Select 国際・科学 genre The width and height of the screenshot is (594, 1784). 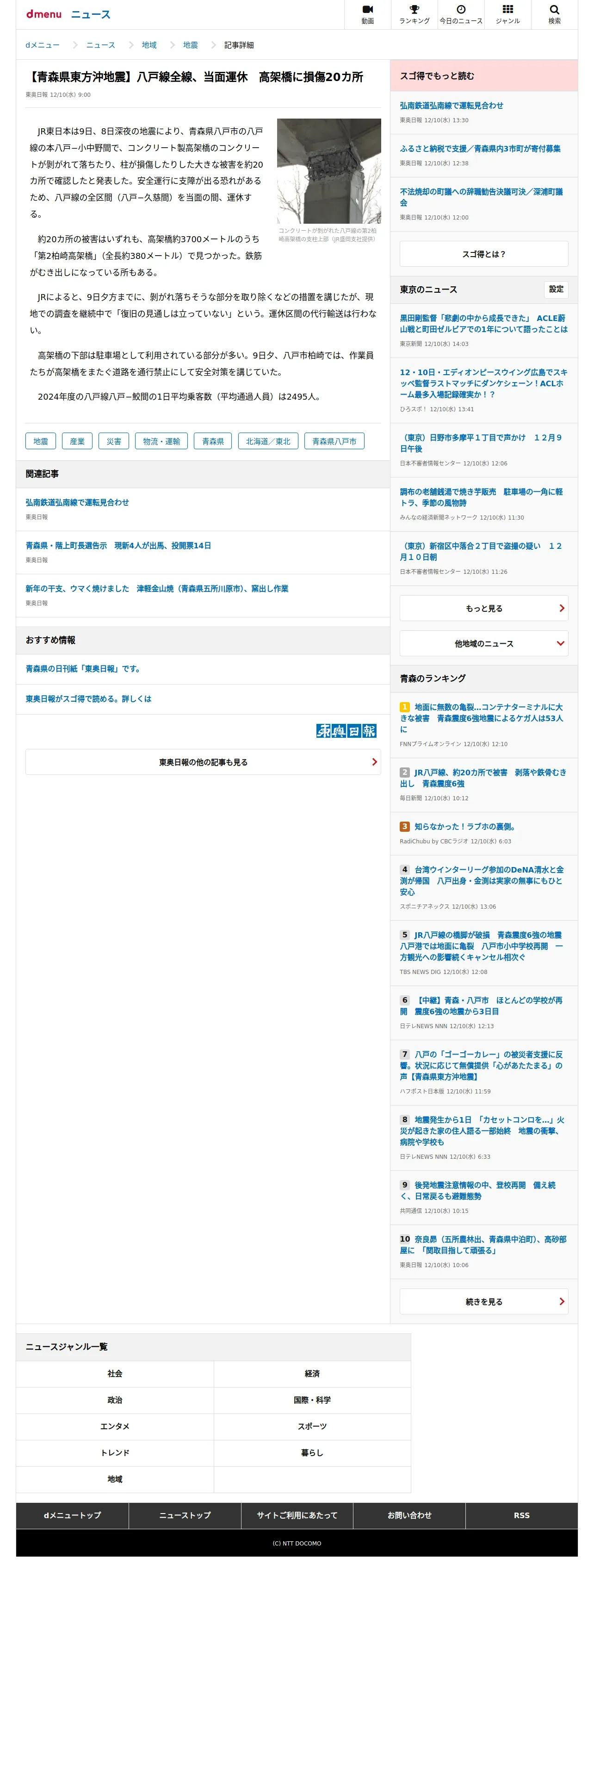click(313, 1401)
